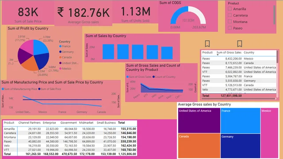Check the Carretera product checkbox
The image size is (283, 159).
pyautogui.click(x=230, y=15)
